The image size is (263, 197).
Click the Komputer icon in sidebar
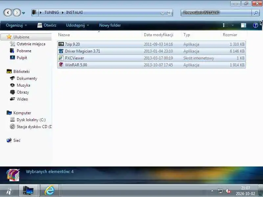point(9,113)
